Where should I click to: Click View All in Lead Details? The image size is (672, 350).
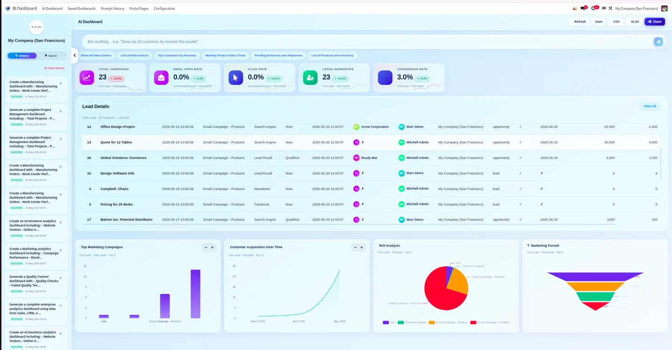650,106
